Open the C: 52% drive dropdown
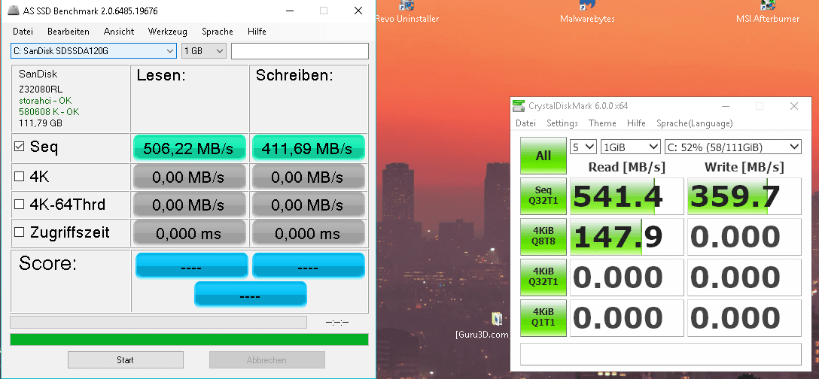Image resolution: width=819 pixels, height=379 pixels. [733, 147]
